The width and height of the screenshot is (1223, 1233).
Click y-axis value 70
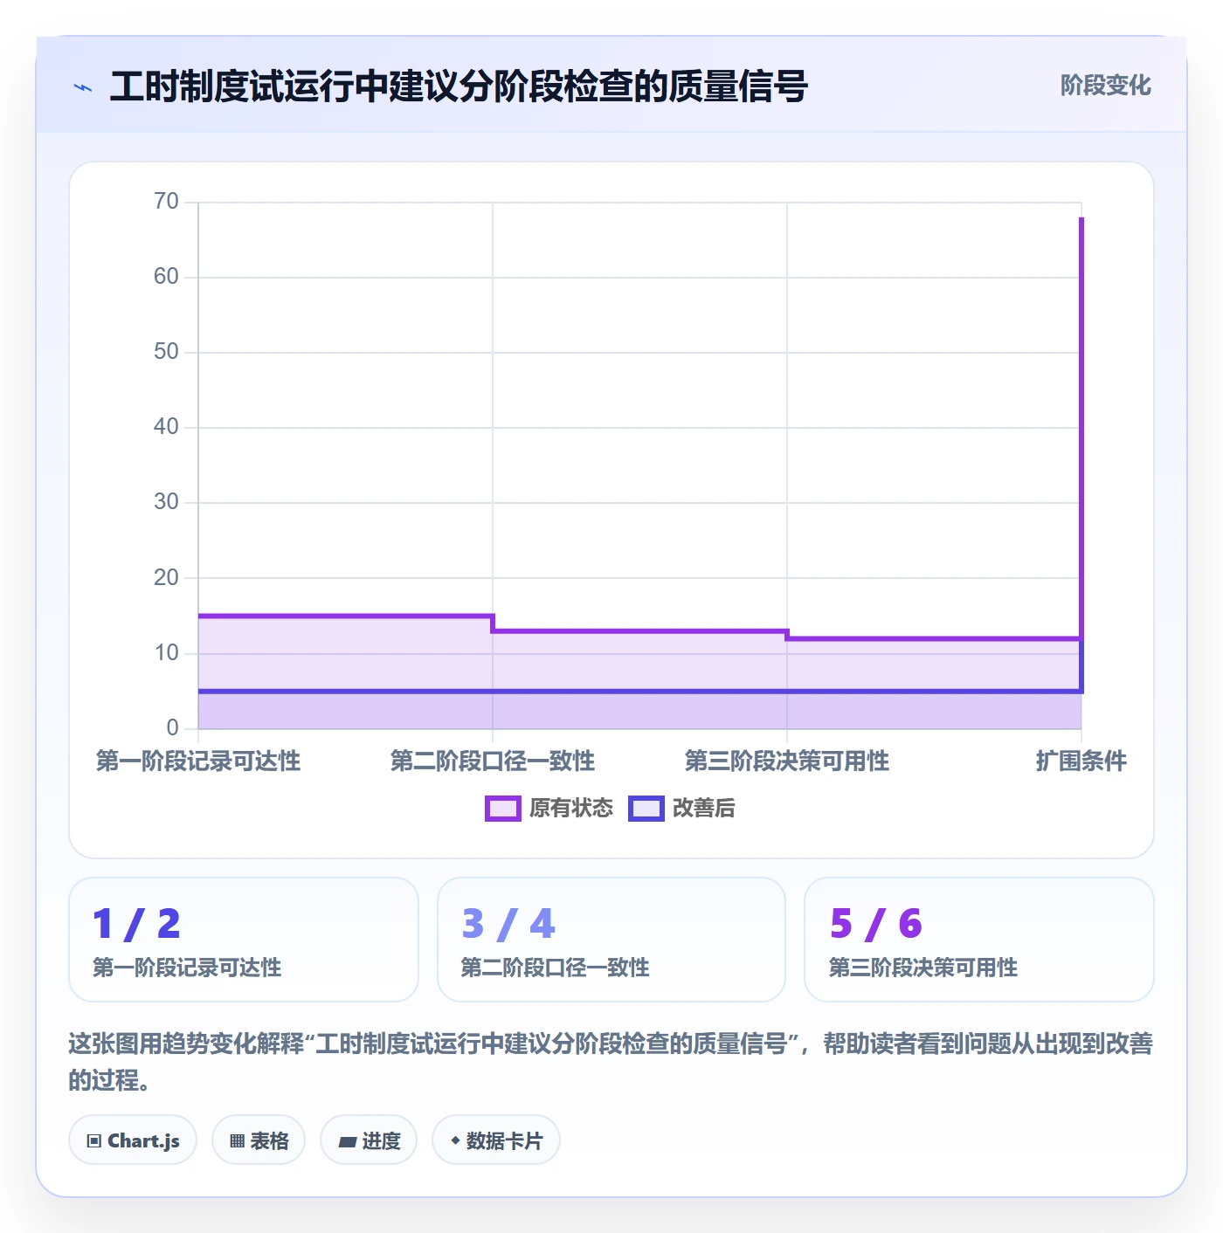click(x=166, y=202)
